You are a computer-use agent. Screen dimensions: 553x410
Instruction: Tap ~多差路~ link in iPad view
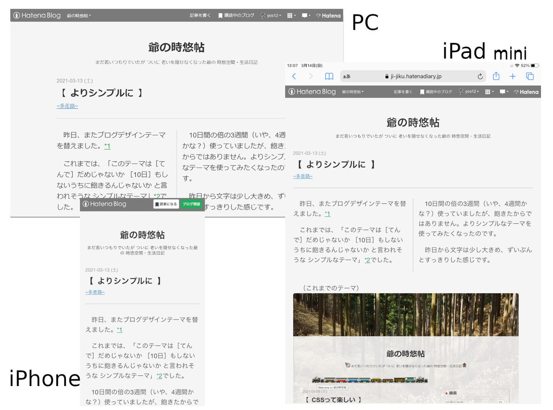(x=303, y=176)
